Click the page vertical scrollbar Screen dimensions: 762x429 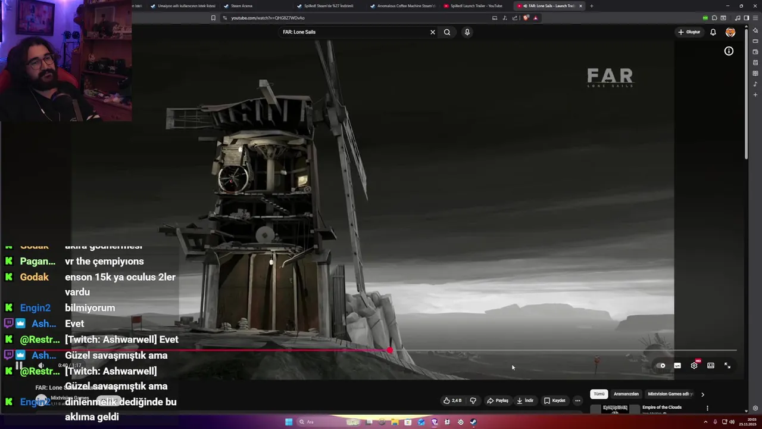(x=747, y=95)
